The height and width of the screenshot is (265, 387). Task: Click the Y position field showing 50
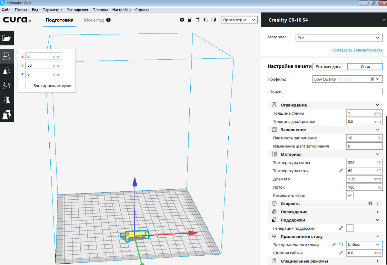click(x=44, y=65)
